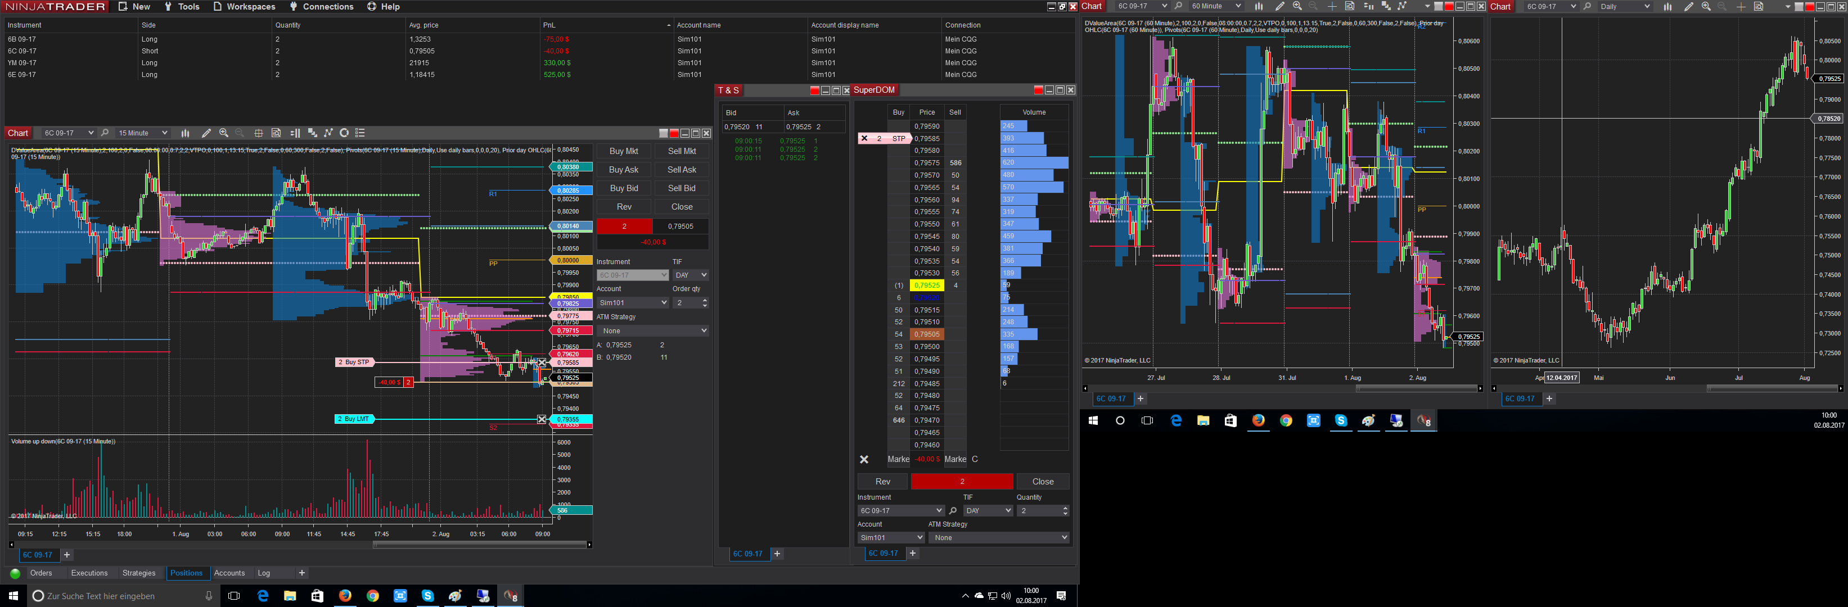This screenshot has height=607, width=1848.
Task: Click the PnL column header
Action: pyautogui.click(x=606, y=25)
